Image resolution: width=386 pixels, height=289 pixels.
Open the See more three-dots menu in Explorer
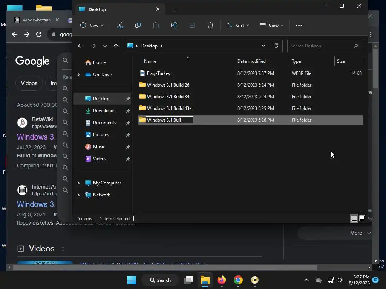(299, 25)
